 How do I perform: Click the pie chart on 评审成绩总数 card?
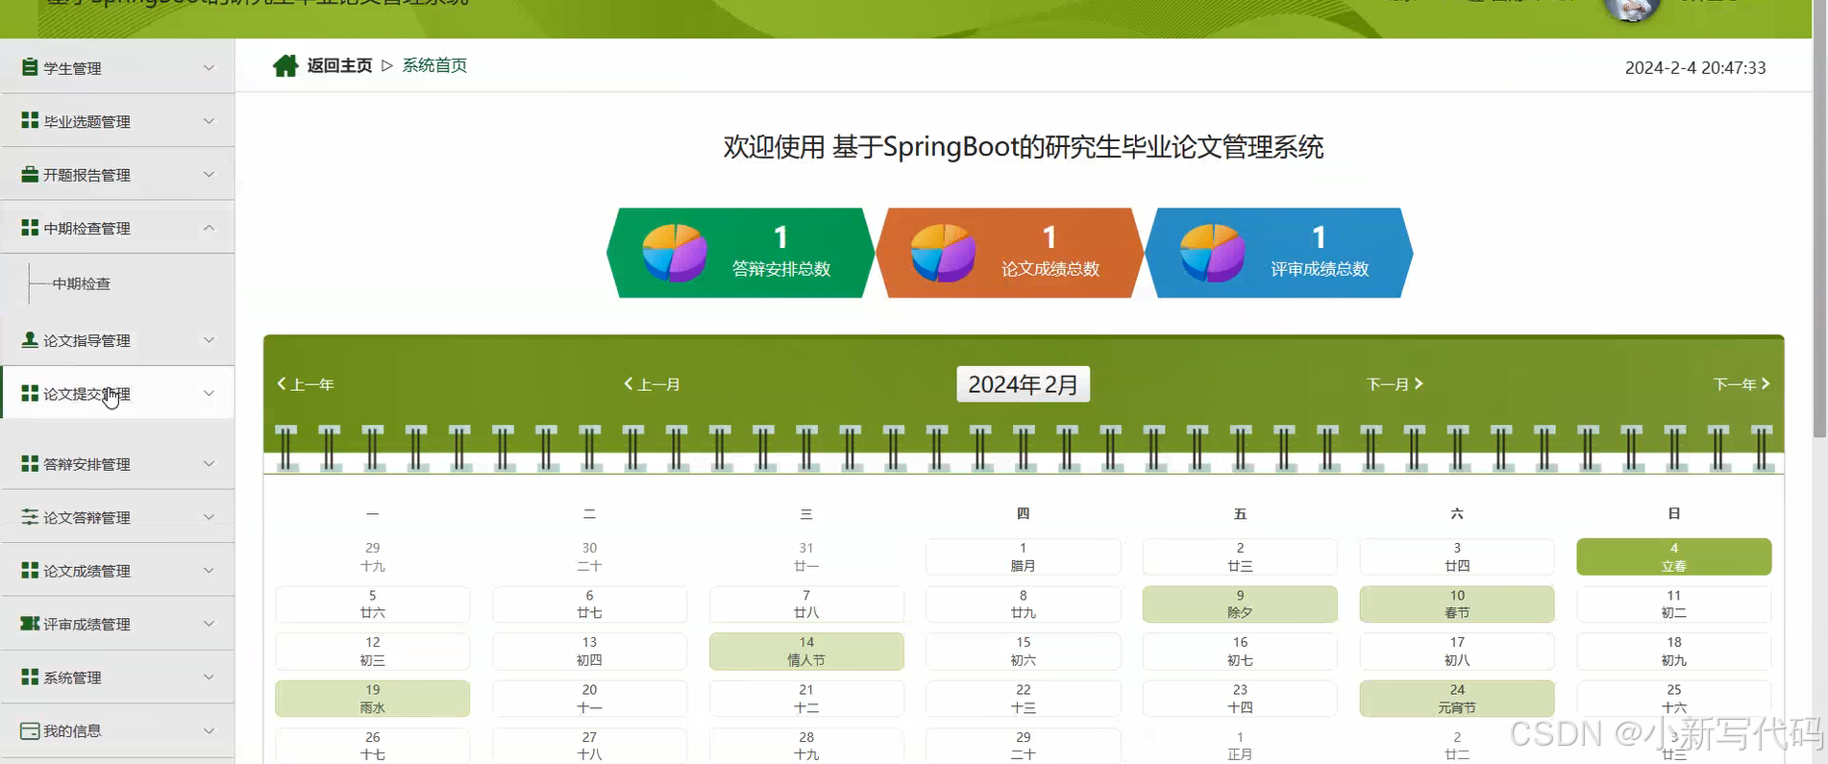coord(1213,253)
